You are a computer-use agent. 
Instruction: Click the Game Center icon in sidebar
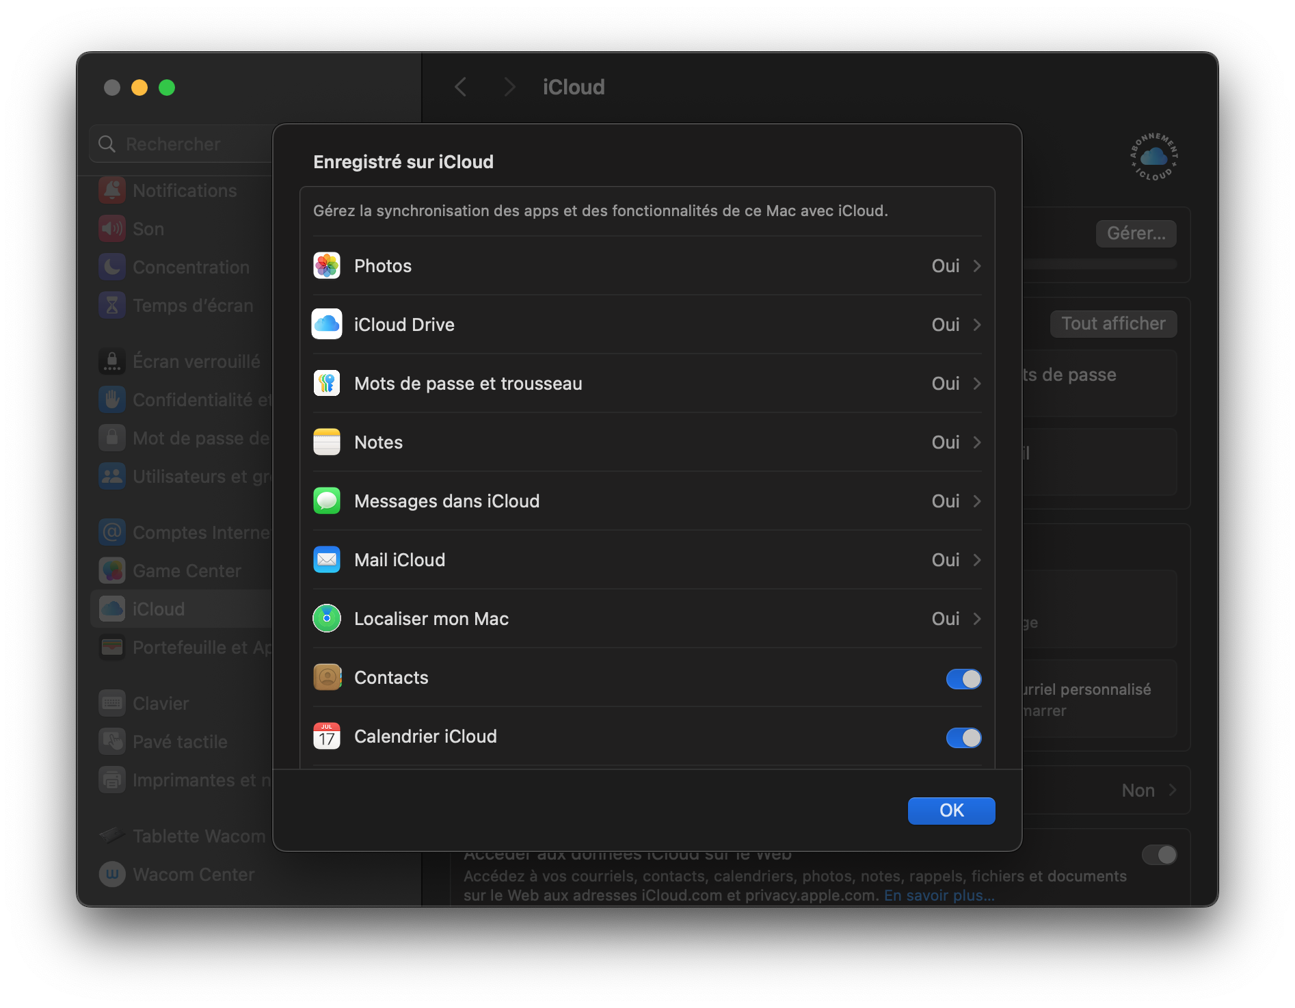click(112, 571)
